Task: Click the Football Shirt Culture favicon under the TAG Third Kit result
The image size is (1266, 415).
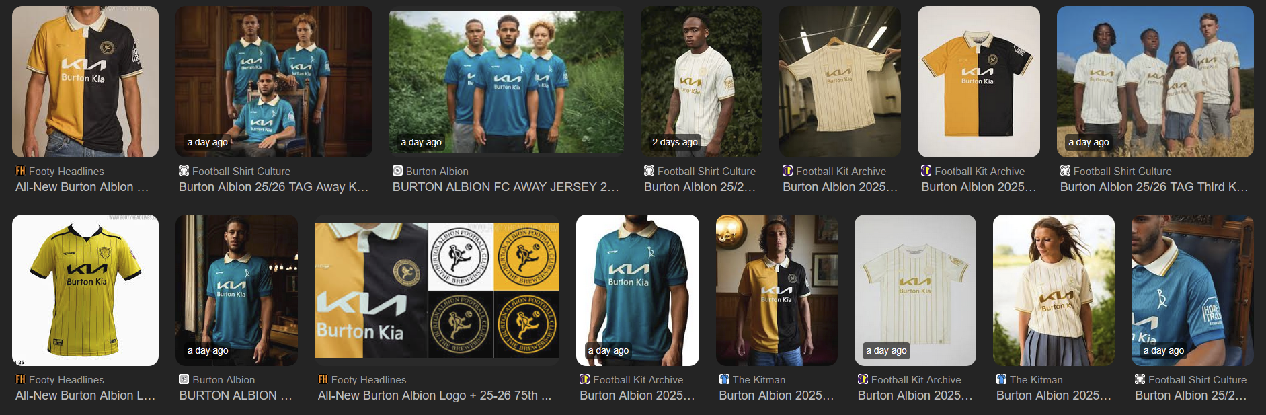Action: point(1065,171)
